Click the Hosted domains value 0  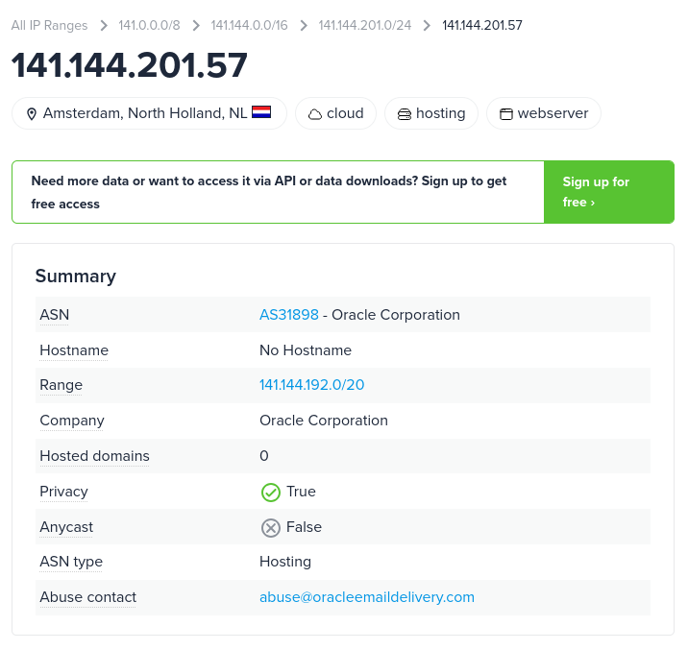(263, 456)
